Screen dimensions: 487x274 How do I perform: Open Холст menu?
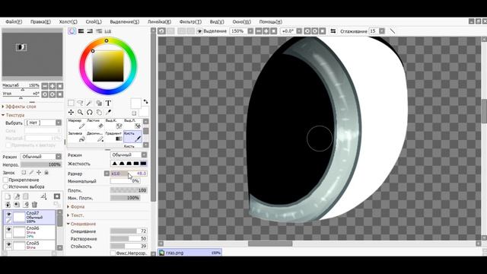tap(68, 22)
